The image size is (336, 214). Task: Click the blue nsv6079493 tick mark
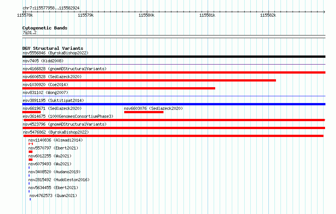pyautogui.click(x=29, y=168)
